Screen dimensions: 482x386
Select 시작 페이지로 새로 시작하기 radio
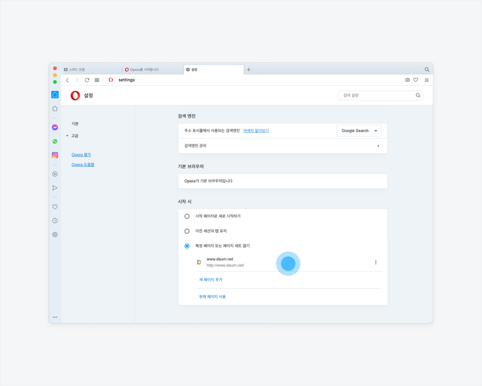coord(187,216)
